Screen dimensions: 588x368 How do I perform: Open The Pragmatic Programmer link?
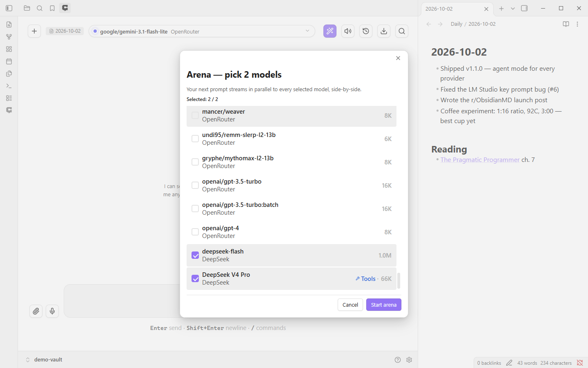point(480,159)
